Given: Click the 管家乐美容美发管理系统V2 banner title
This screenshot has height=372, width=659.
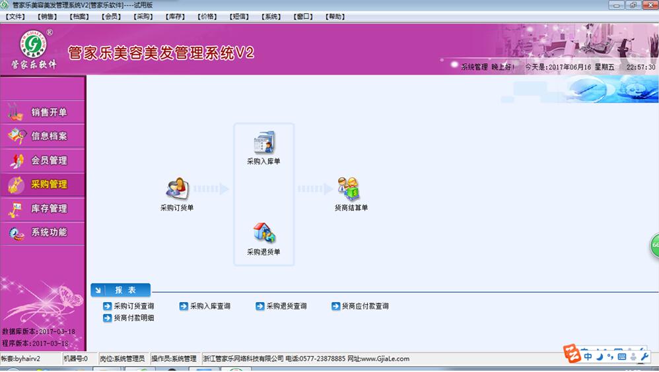Looking at the screenshot, I should click(x=161, y=53).
